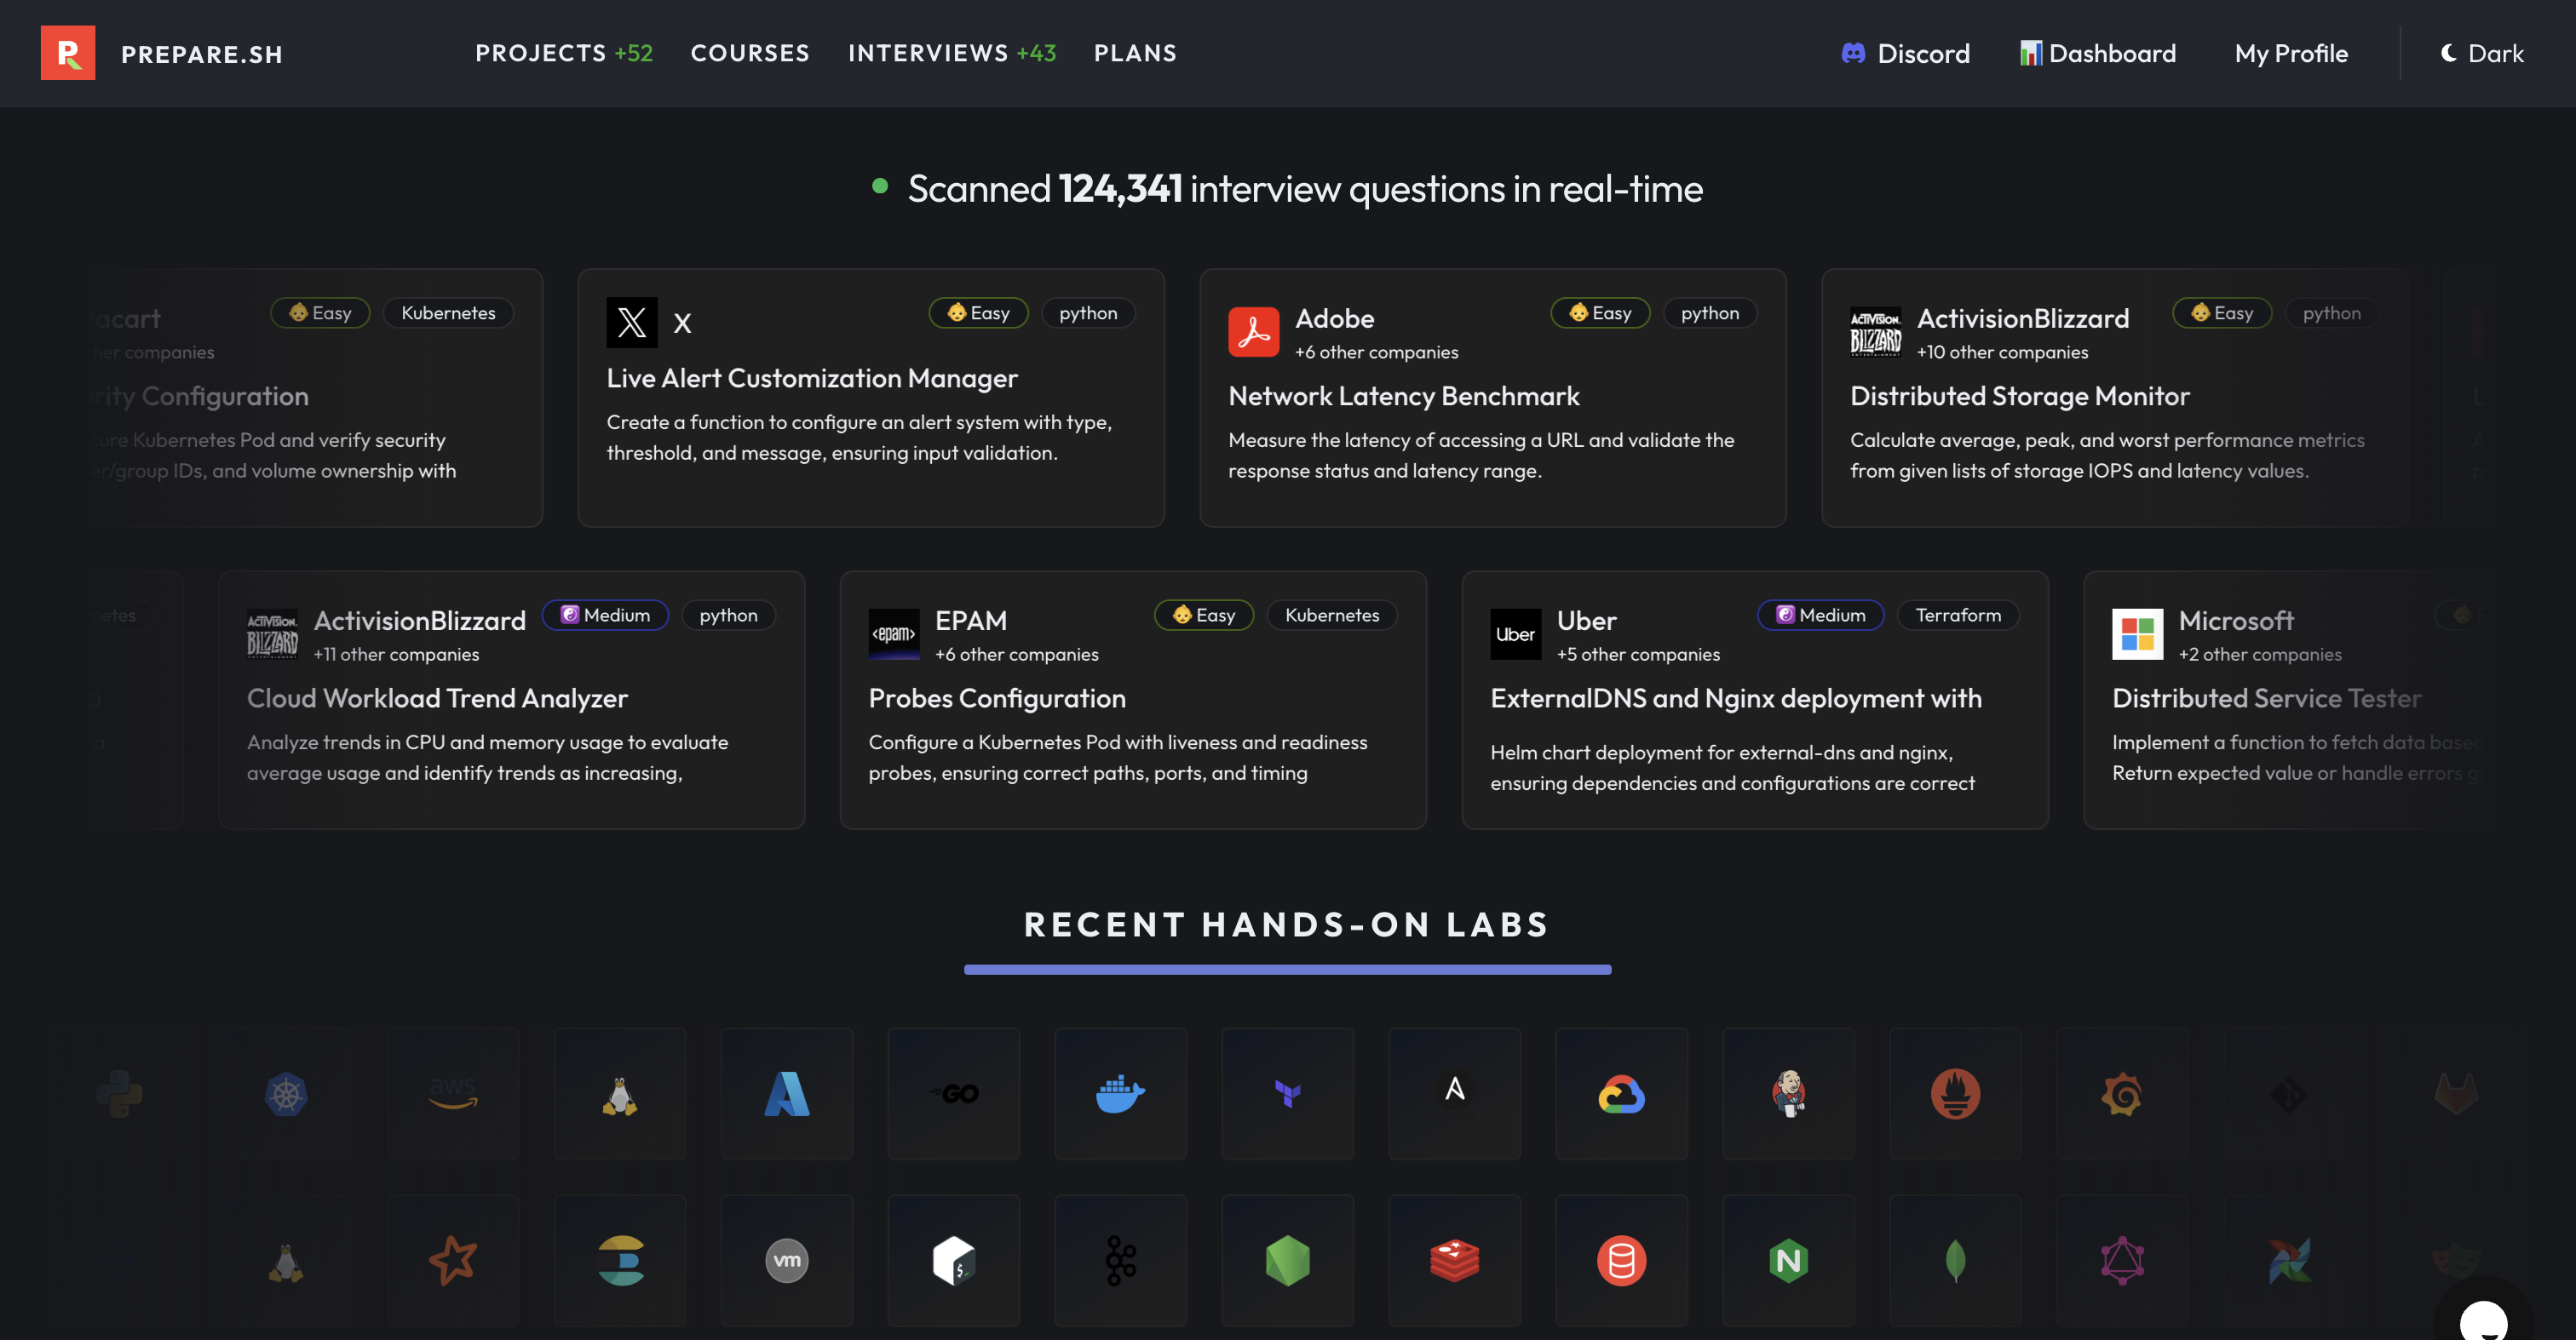Click the Microsoft logo icon
This screenshot has height=1340, width=2576.
pos(2138,634)
